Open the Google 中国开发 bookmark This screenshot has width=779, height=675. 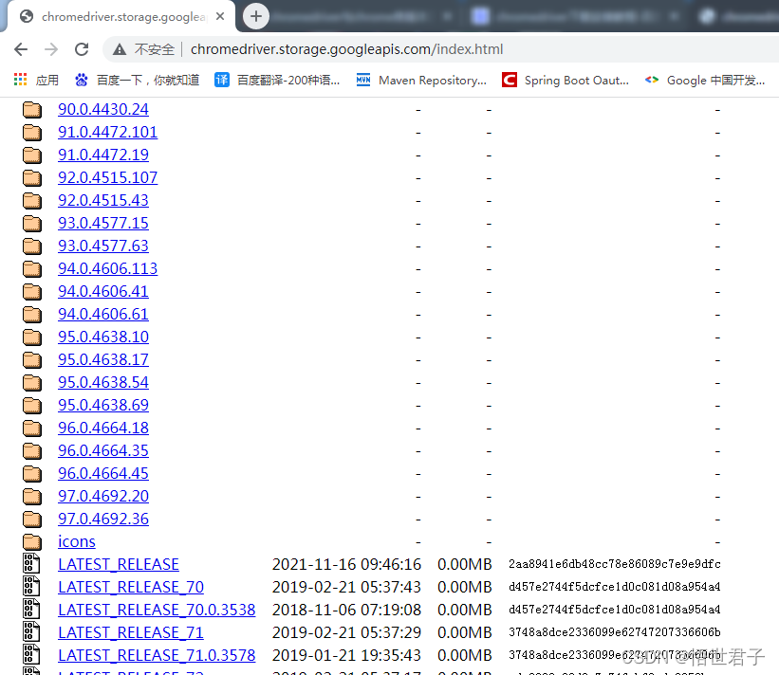[704, 80]
